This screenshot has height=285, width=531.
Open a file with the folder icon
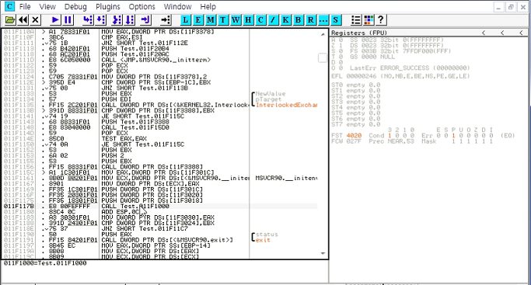[10, 20]
